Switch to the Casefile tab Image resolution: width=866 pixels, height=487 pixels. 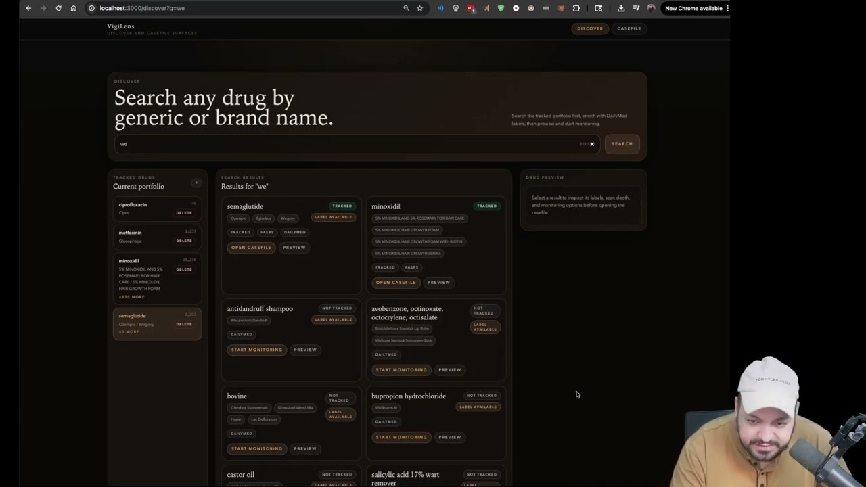pos(629,28)
